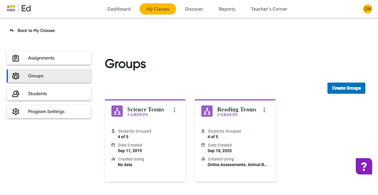Follow the Back to My Classes link
The width and height of the screenshot is (378, 195).
click(x=36, y=31)
